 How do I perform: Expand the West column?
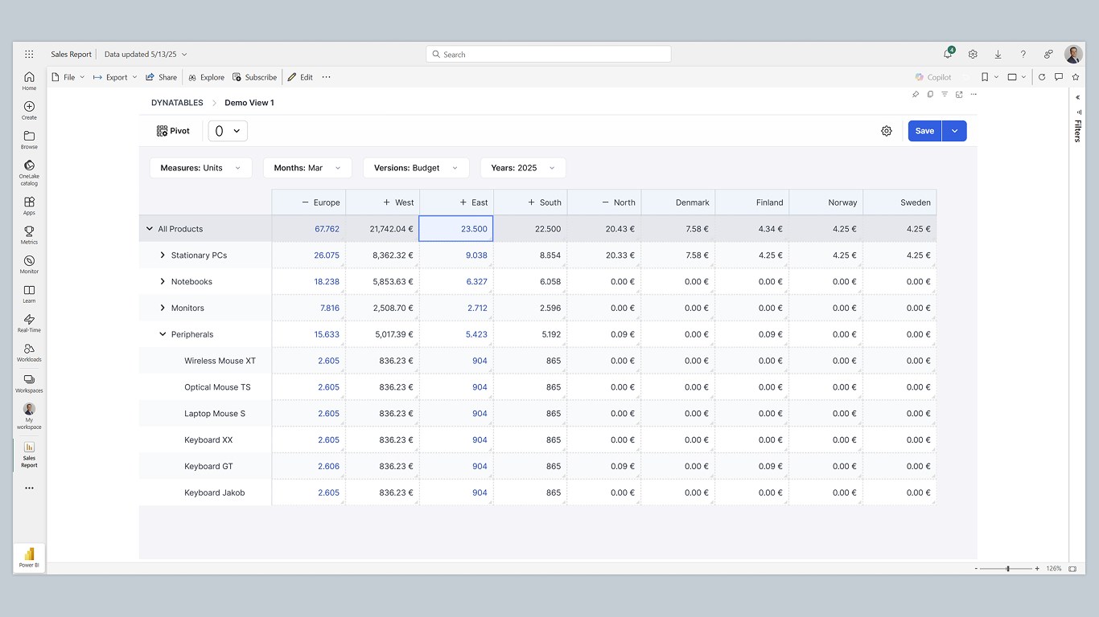coord(386,202)
